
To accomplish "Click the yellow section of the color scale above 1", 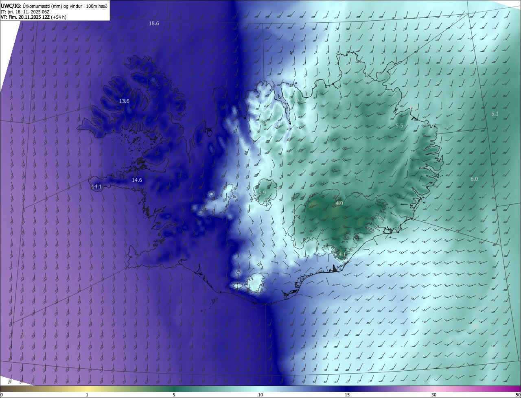I will [x=87, y=389].
